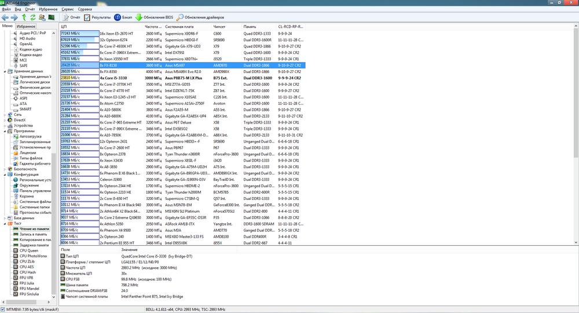
Task: Toggle the MTMBW status bar checkbox
Action: click(3, 310)
